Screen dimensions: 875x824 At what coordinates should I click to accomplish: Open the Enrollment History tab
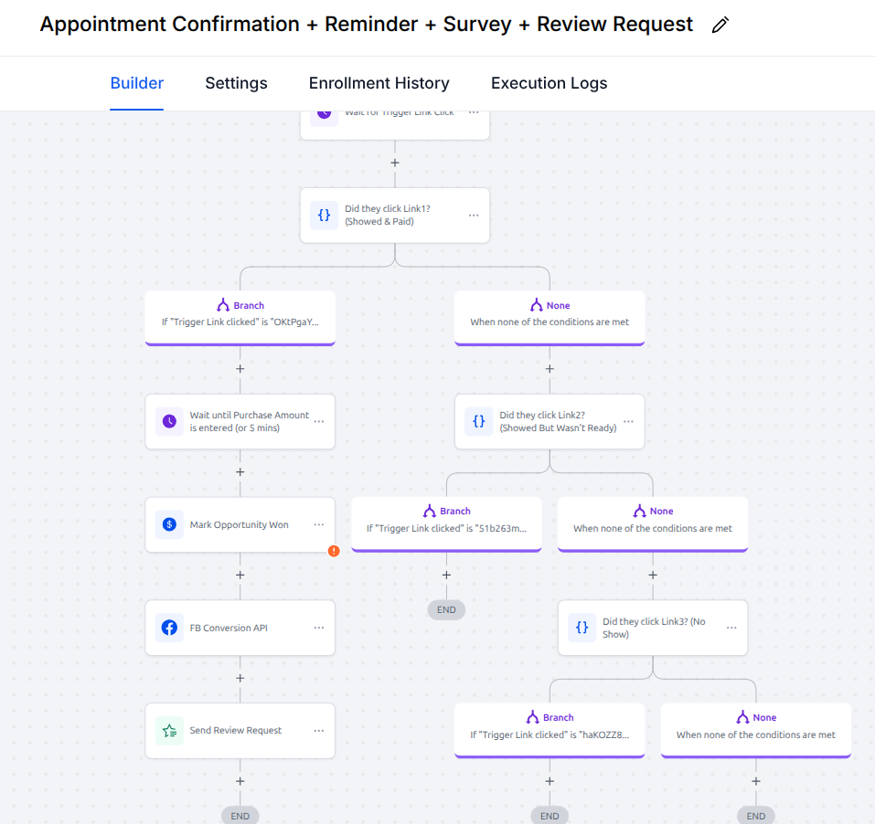(x=379, y=83)
